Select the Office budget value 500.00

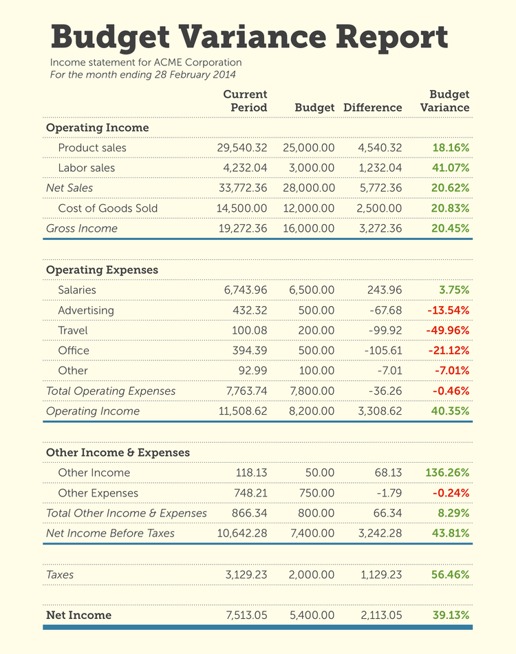[316, 351]
